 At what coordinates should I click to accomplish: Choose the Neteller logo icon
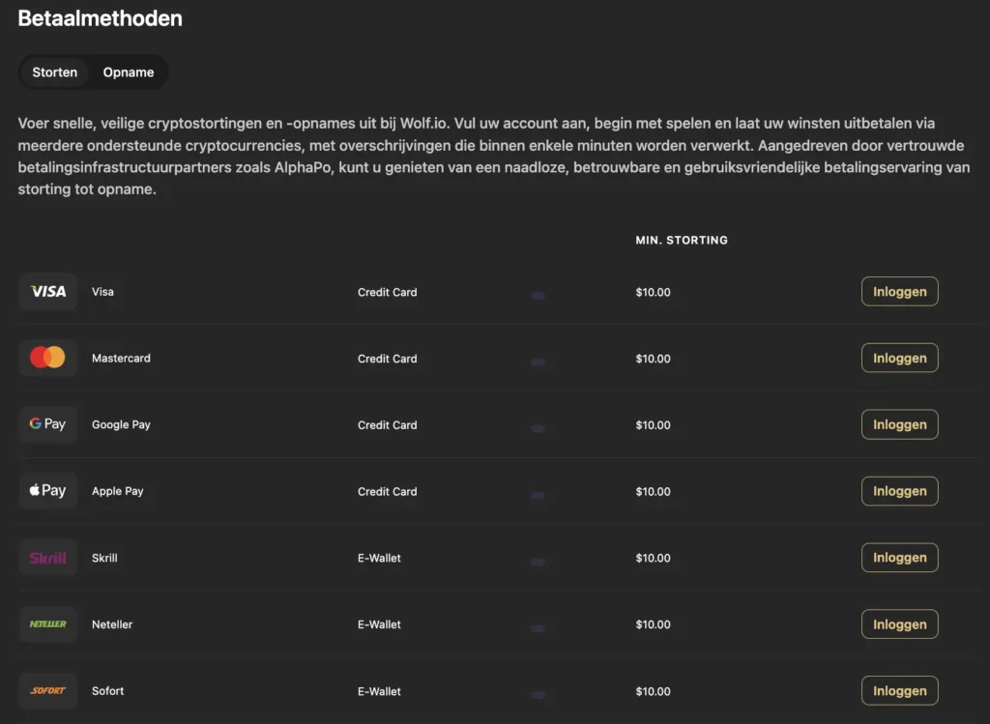pos(48,623)
